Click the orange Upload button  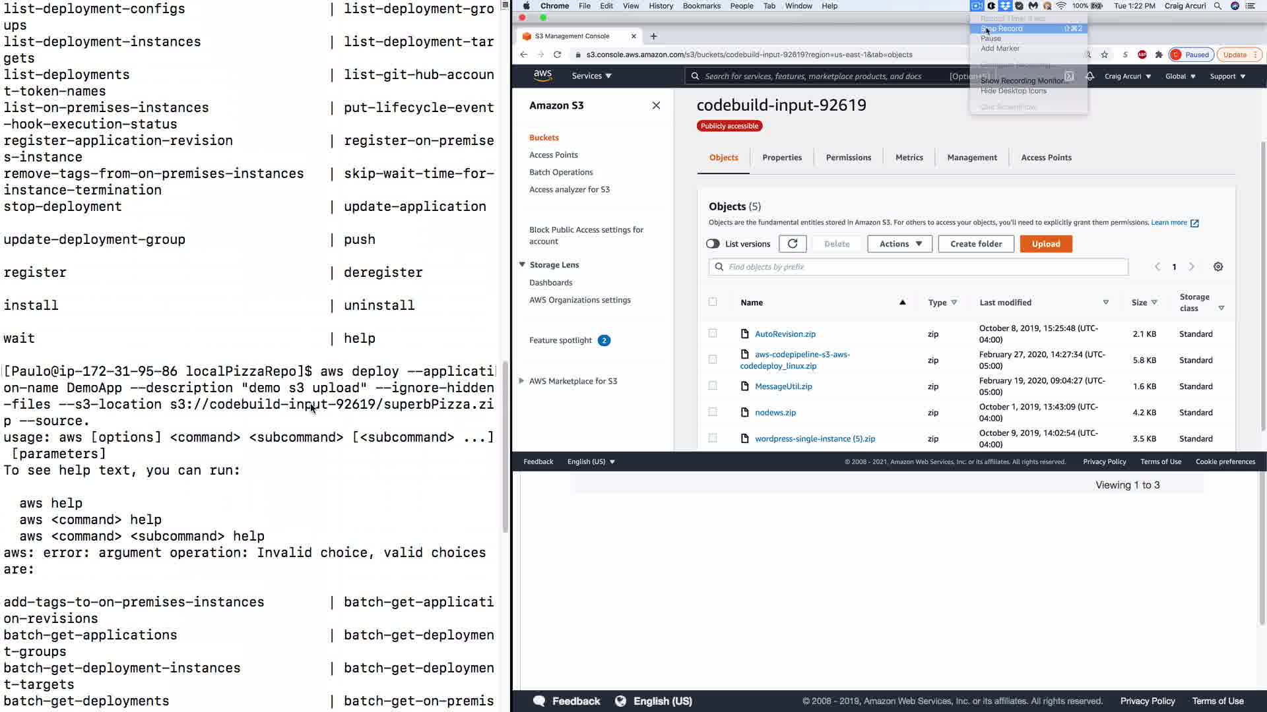click(x=1046, y=244)
